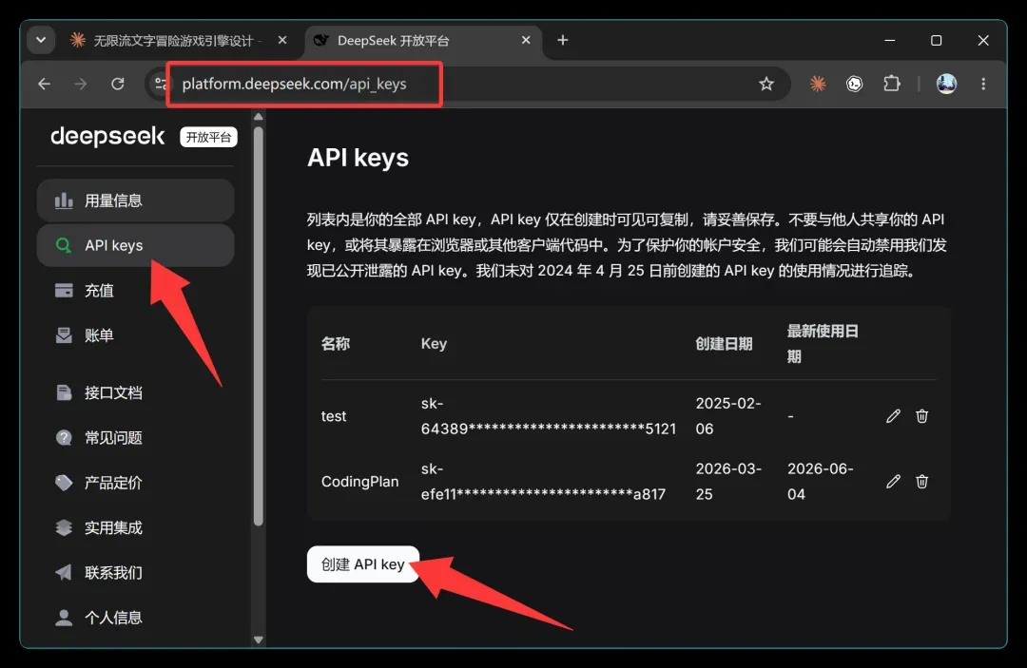Bookmark this page with the star icon
Image resolution: width=1027 pixels, height=668 pixels.
[766, 84]
